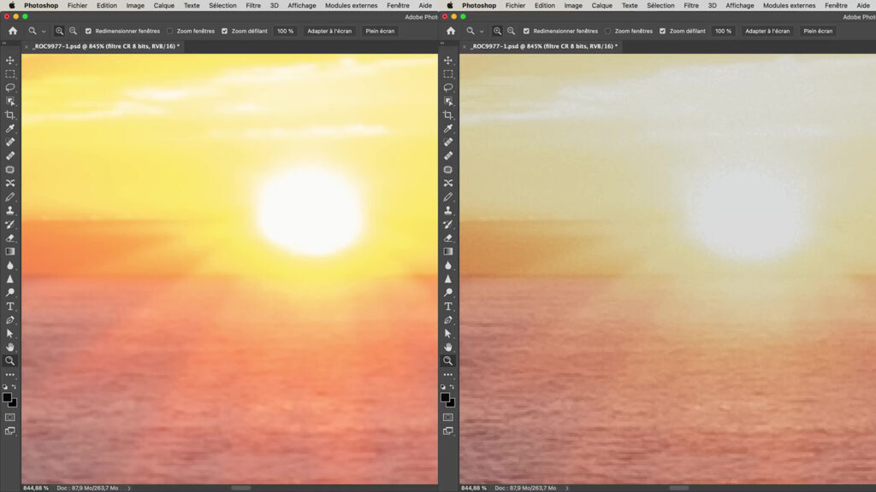Enable the Zoom fenêtres checkbox
Viewport: 876px width, 492px height.
(x=168, y=31)
